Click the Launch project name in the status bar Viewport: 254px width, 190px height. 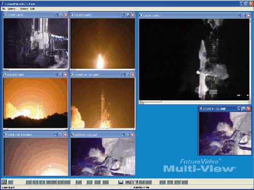(x=8, y=187)
